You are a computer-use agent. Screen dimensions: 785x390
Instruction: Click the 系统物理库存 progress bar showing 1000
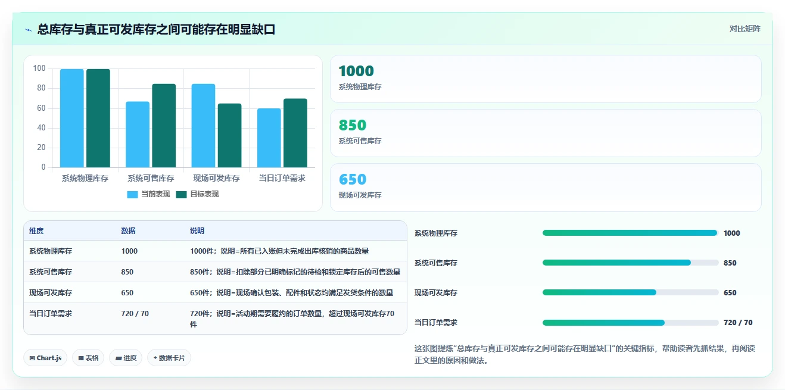pyautogui.click(x=631, y=233)
